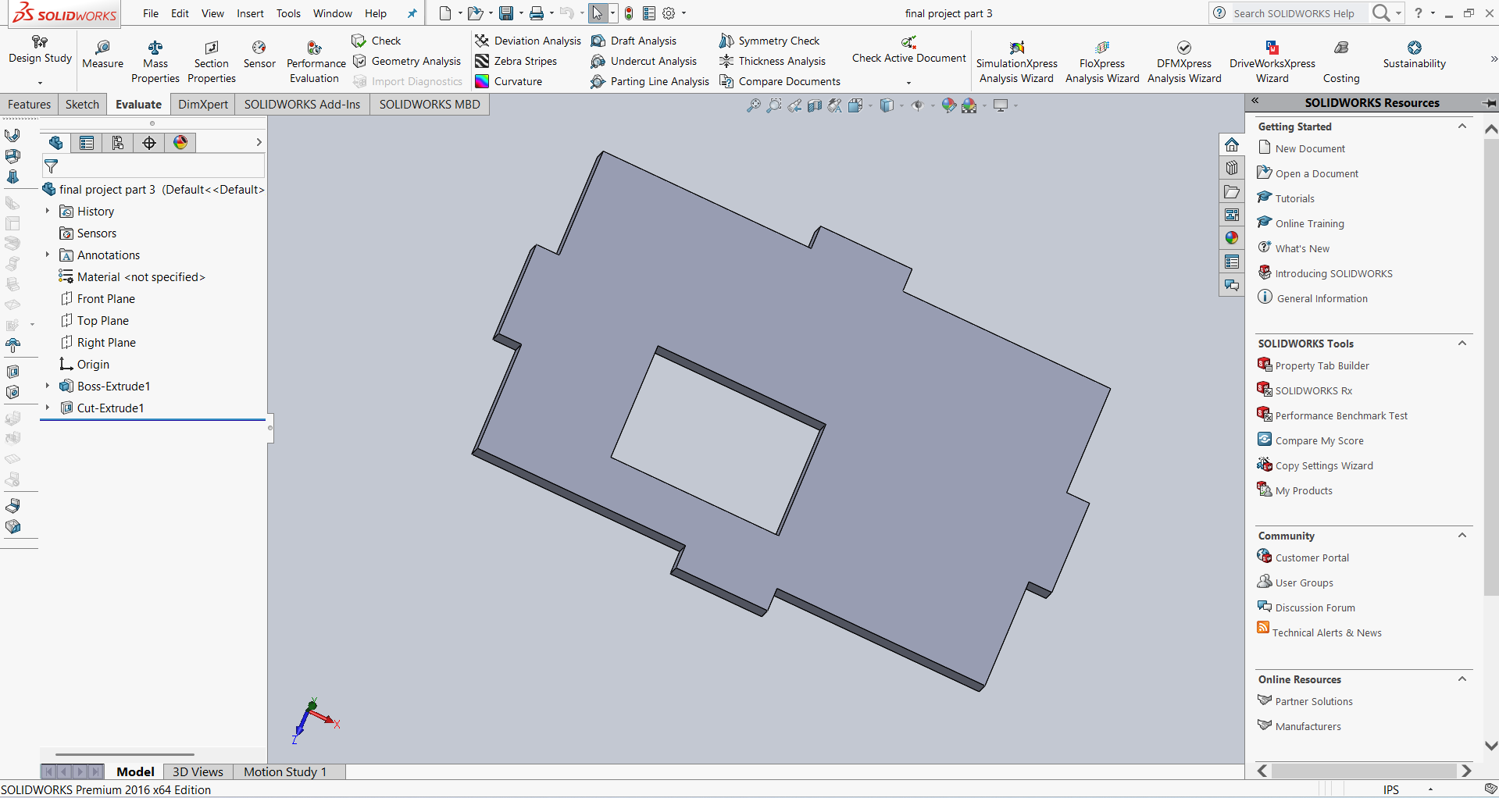Open Geometry Analysis

[x=407, y=61]
